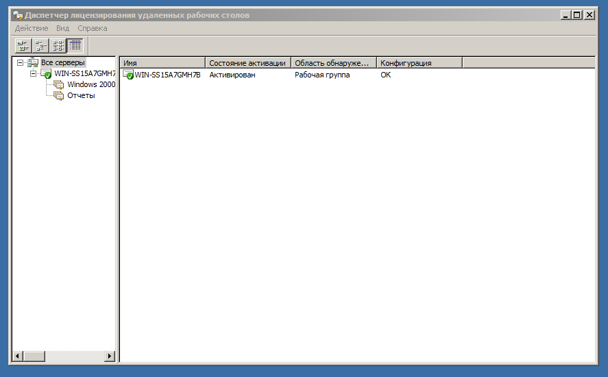This screenshot has width=608, height=377.
Task: Click the tree pane horizontal scrollbar thumb
Action: tap(34, 356)
